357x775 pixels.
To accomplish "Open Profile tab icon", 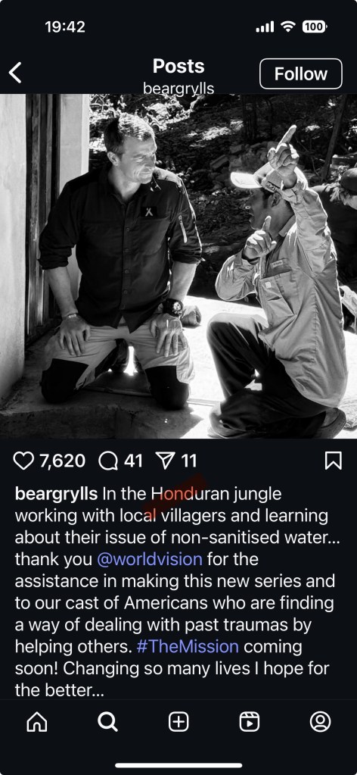I will (x=320, y=722).
